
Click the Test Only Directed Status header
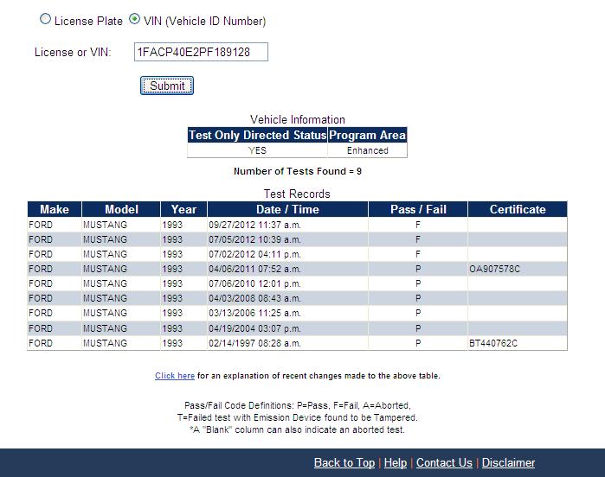point(257,136)
